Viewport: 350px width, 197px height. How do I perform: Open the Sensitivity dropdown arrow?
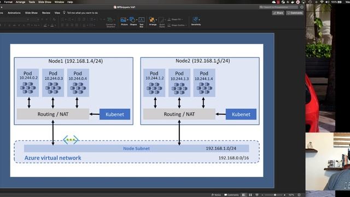199,20
